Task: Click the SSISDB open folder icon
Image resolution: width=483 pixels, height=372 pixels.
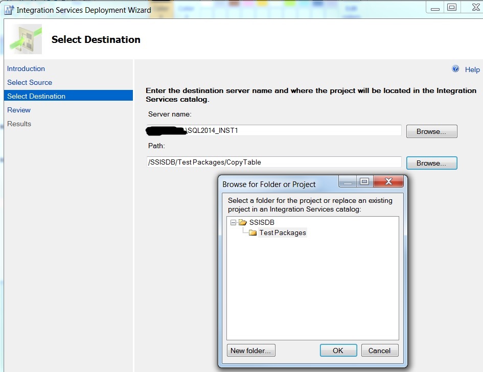Action: [x=242, y=222]
